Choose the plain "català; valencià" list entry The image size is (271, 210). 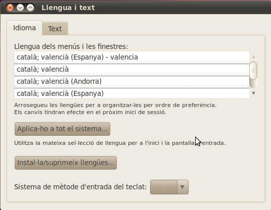(131, 70)
